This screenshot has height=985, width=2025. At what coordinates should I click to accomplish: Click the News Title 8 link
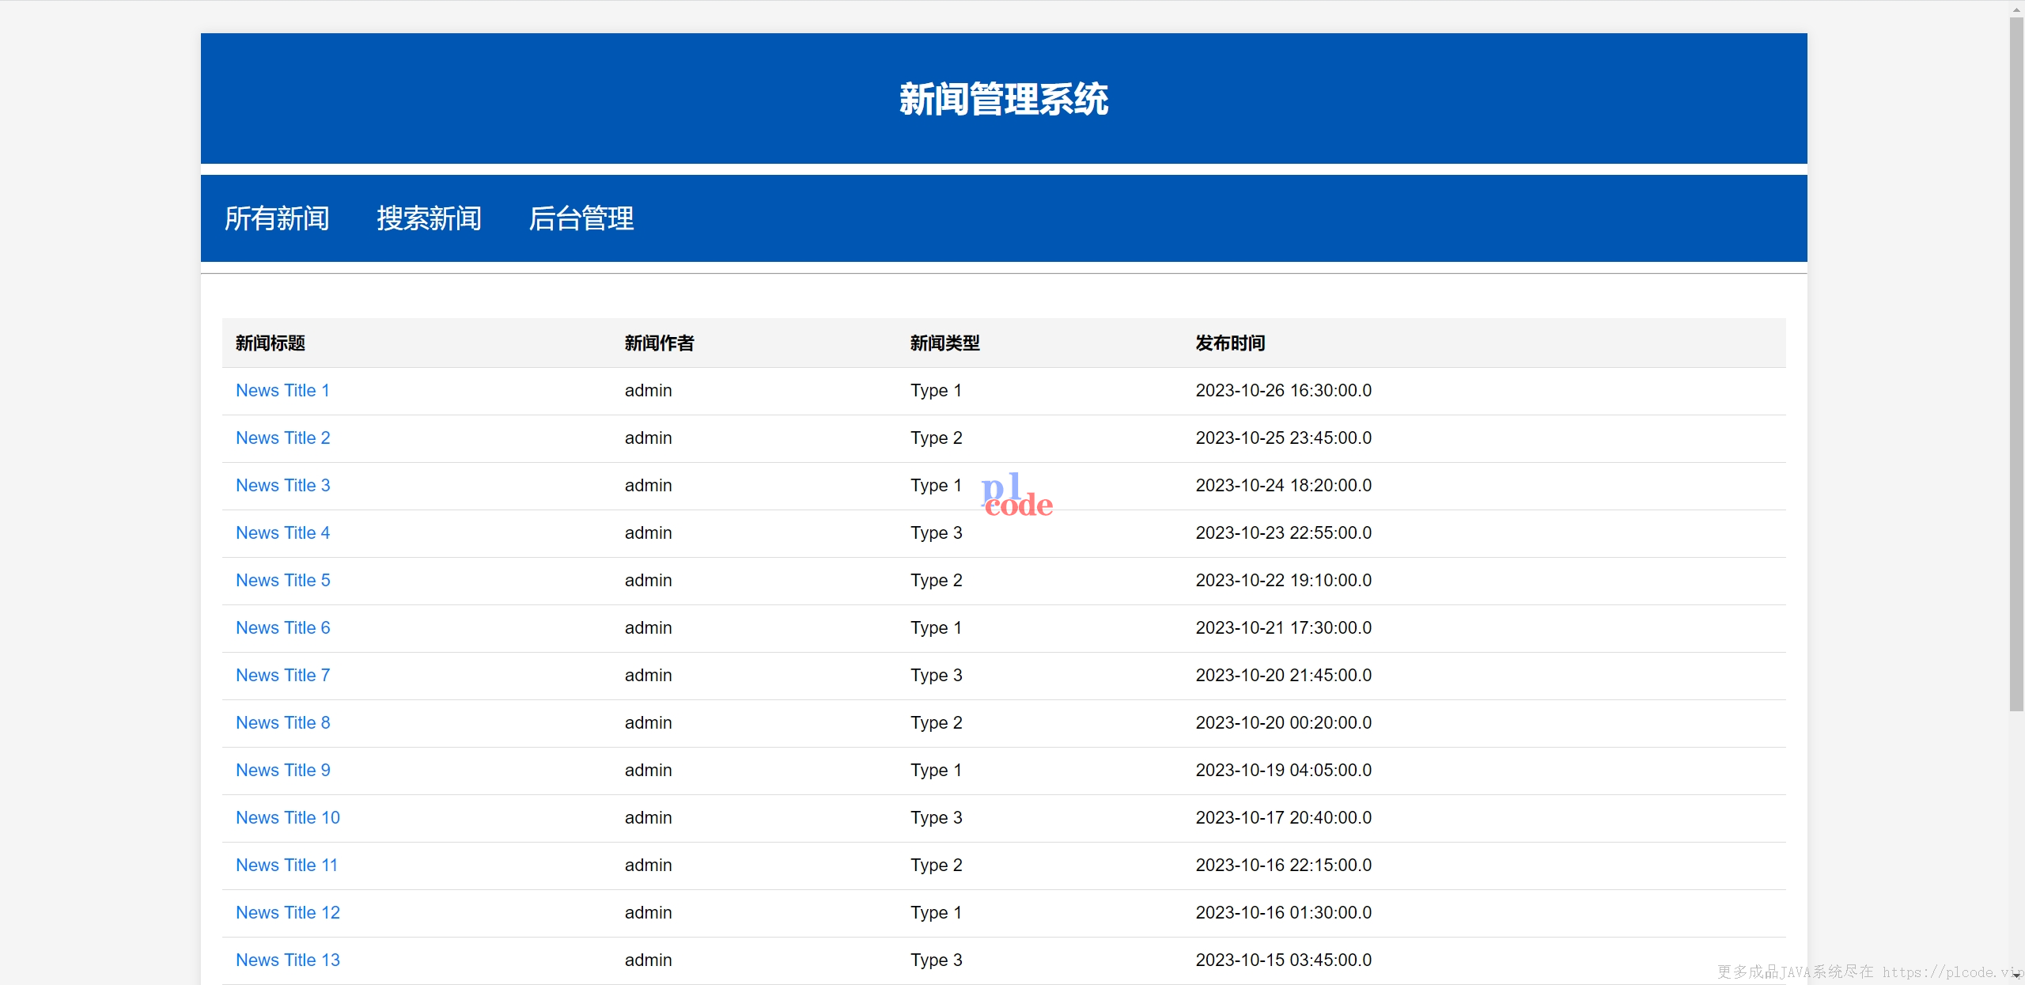click(x=283, y=723)
